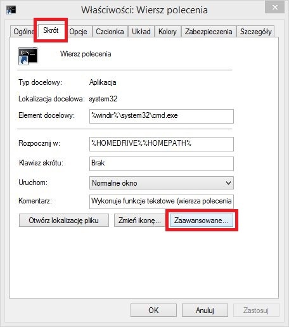289x327 pixels.
Task: Click Otwórz lokalizację pliku button
Action: pos(64,221)
